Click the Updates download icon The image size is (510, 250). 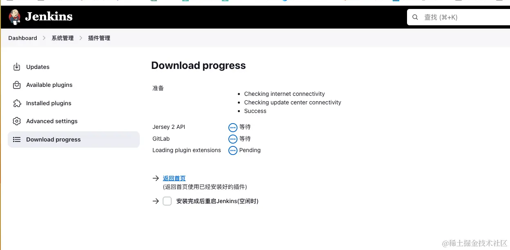pyautogui.click(x=17, y=67)
